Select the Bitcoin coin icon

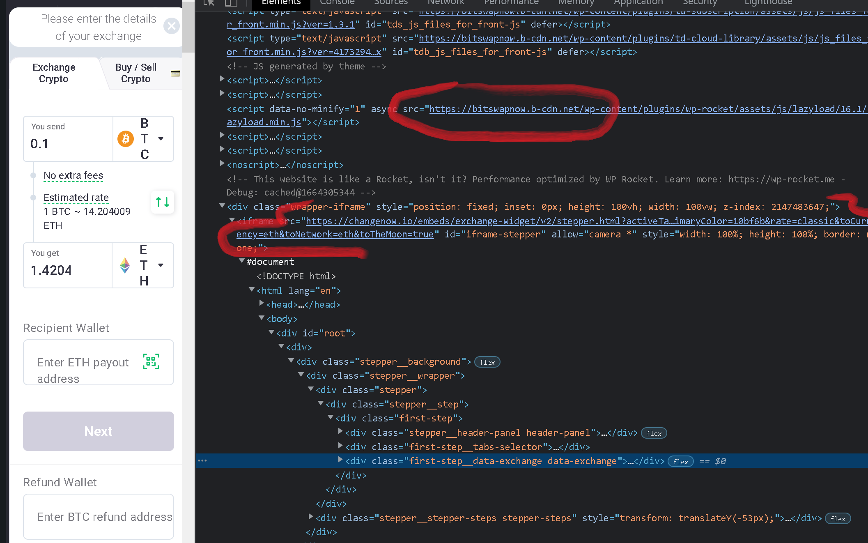[x=126, y=139]
